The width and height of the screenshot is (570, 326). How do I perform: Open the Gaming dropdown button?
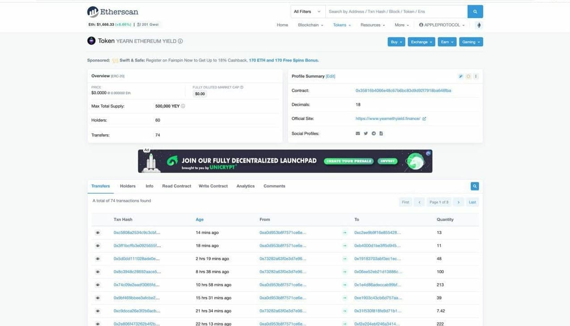471,42
